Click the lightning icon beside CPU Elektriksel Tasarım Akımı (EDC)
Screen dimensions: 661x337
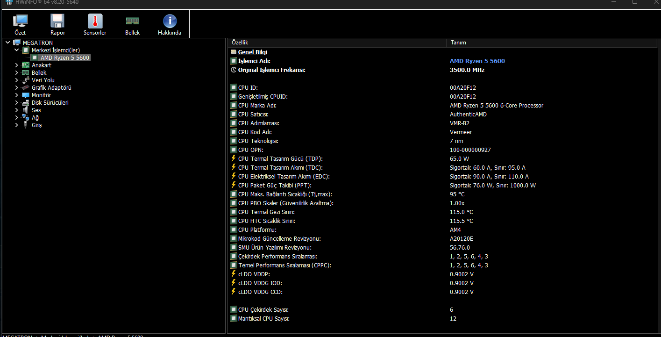click(x=234, y=176)
